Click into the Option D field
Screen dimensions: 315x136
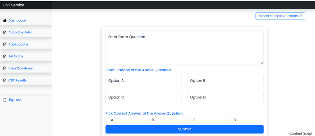coord(225,97)
